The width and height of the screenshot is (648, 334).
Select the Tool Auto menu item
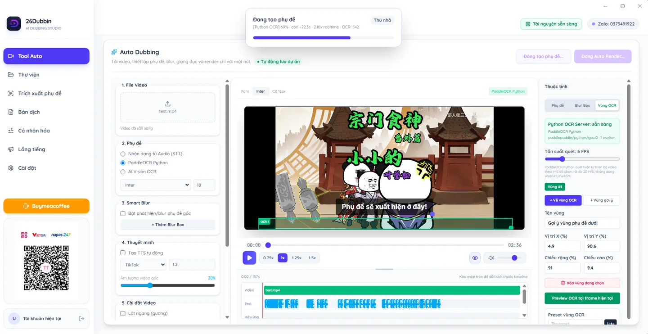click(x=46, y=56)
